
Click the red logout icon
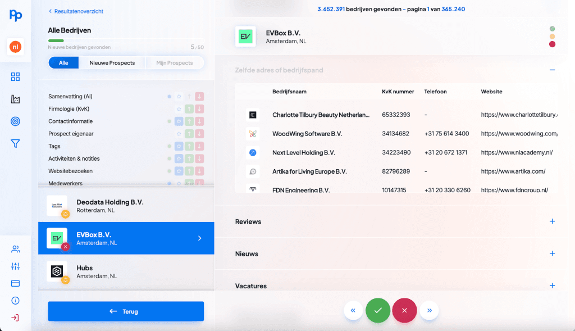pyautogui.click(x=15, y=318)
